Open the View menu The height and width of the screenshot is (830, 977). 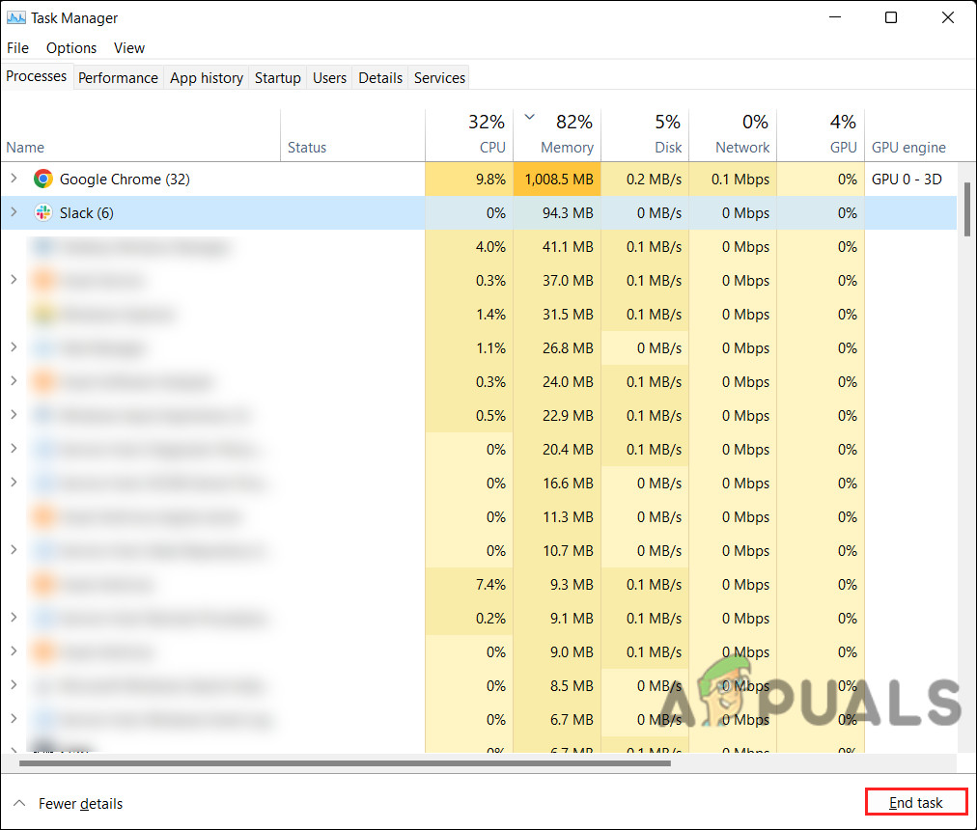click(x=129, y=47)
